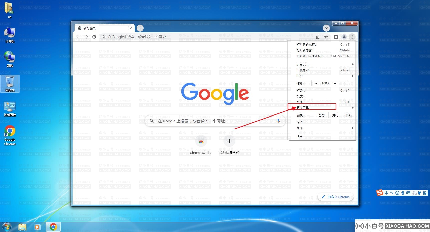Open the IME soft keyboard icon
This screenshot has height=232, width=430.
(408, 193)
